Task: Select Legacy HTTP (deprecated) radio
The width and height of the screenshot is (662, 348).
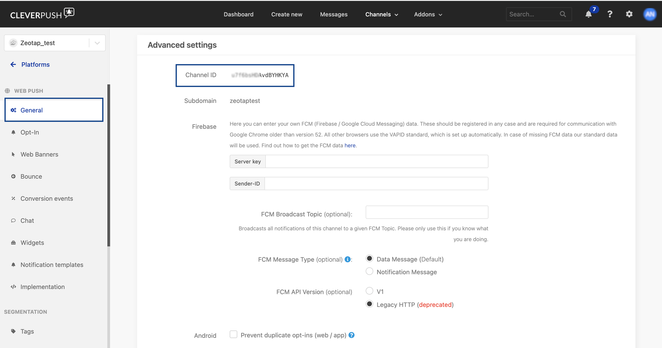Action: 369,304
